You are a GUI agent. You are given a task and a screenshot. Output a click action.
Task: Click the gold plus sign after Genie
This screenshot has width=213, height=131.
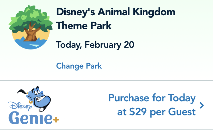click(x=56, y=120)
